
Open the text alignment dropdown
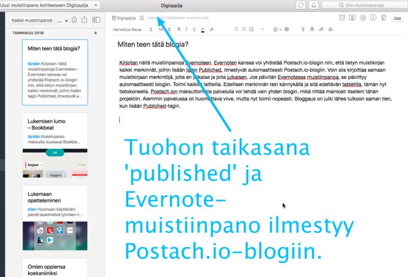[x=277, y=30]
